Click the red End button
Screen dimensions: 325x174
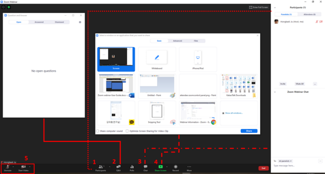click(x=264, y=168)
